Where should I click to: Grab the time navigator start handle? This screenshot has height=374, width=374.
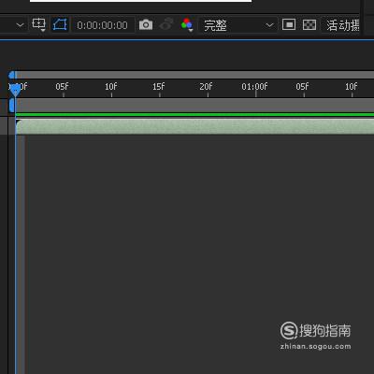(12, 75)
